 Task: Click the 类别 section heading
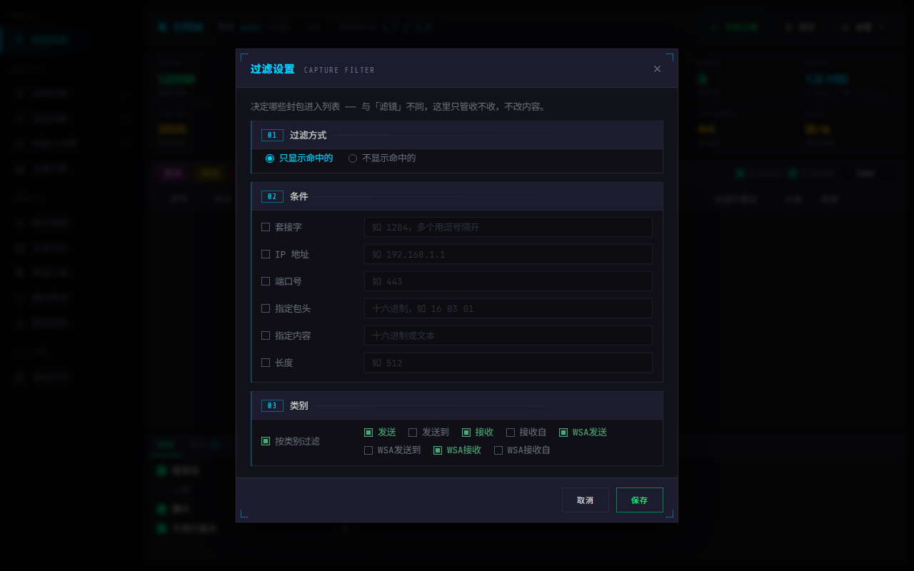(299, 405)
